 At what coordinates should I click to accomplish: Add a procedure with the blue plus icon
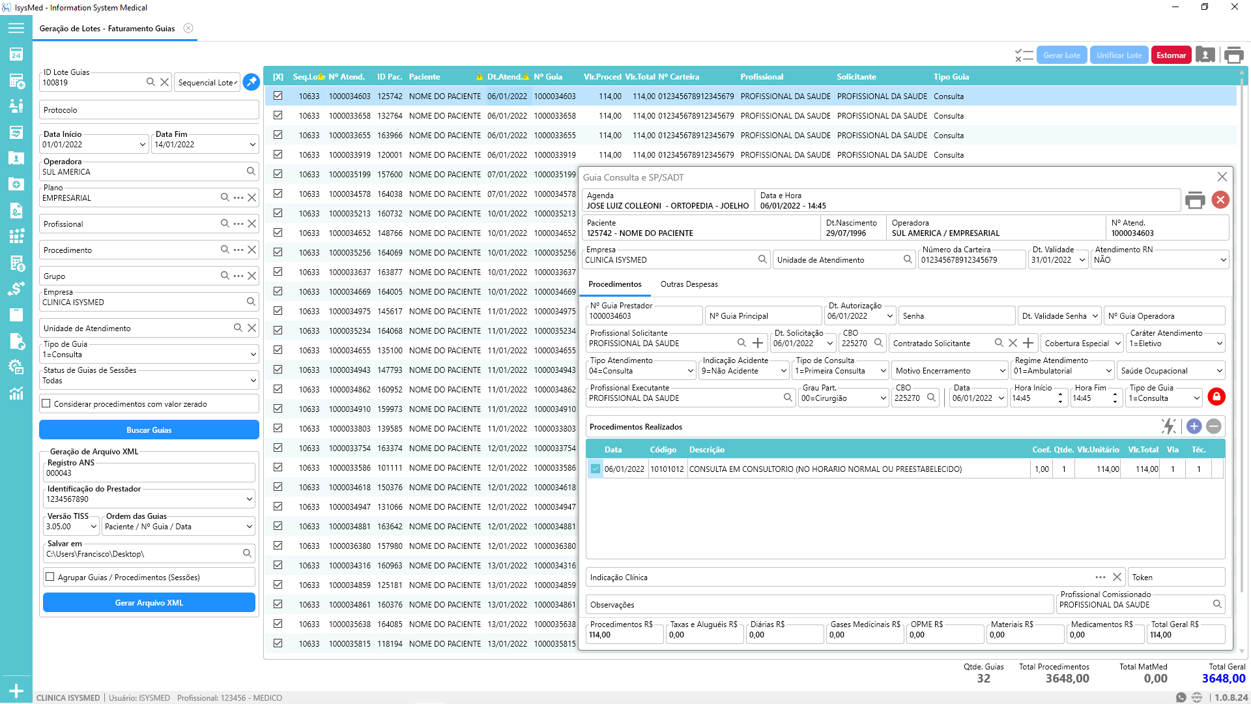coord(1194,426)
